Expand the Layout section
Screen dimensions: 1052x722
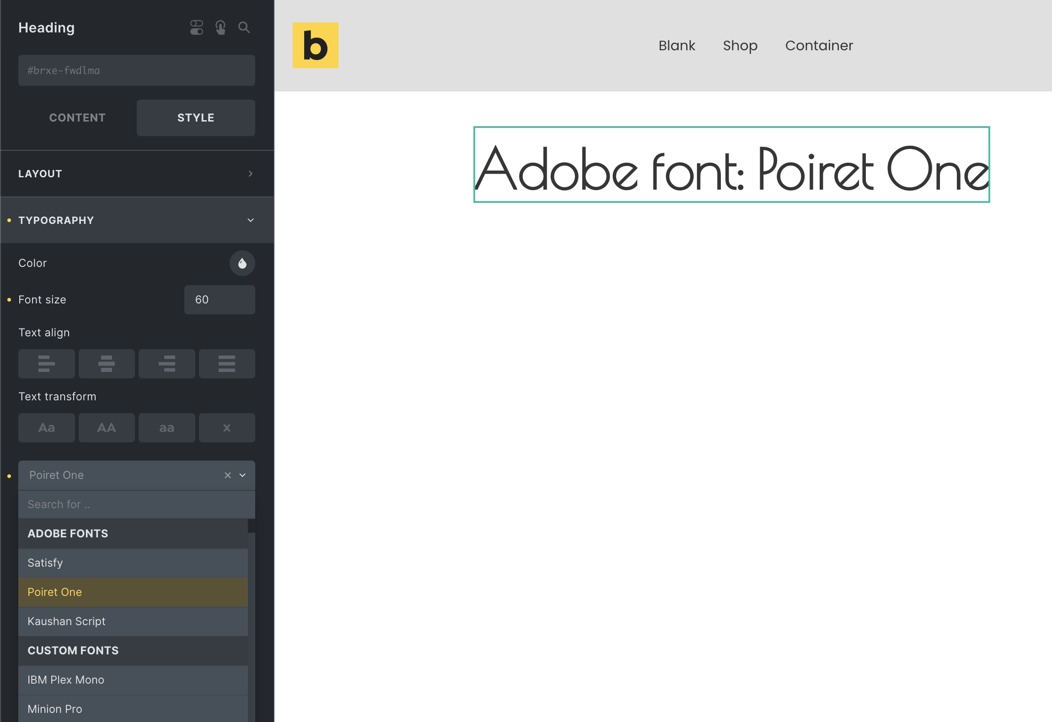pos(137,174)
